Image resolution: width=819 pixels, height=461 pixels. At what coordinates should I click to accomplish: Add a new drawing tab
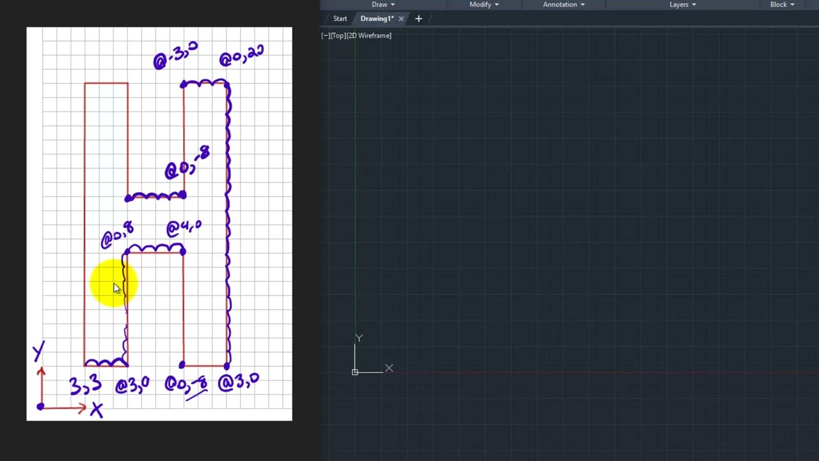[x=418, y=19]
